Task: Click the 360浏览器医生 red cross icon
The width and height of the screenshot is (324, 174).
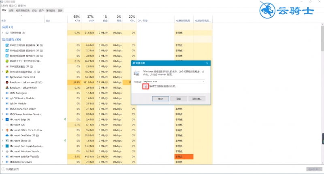Action: pos(7,66)
